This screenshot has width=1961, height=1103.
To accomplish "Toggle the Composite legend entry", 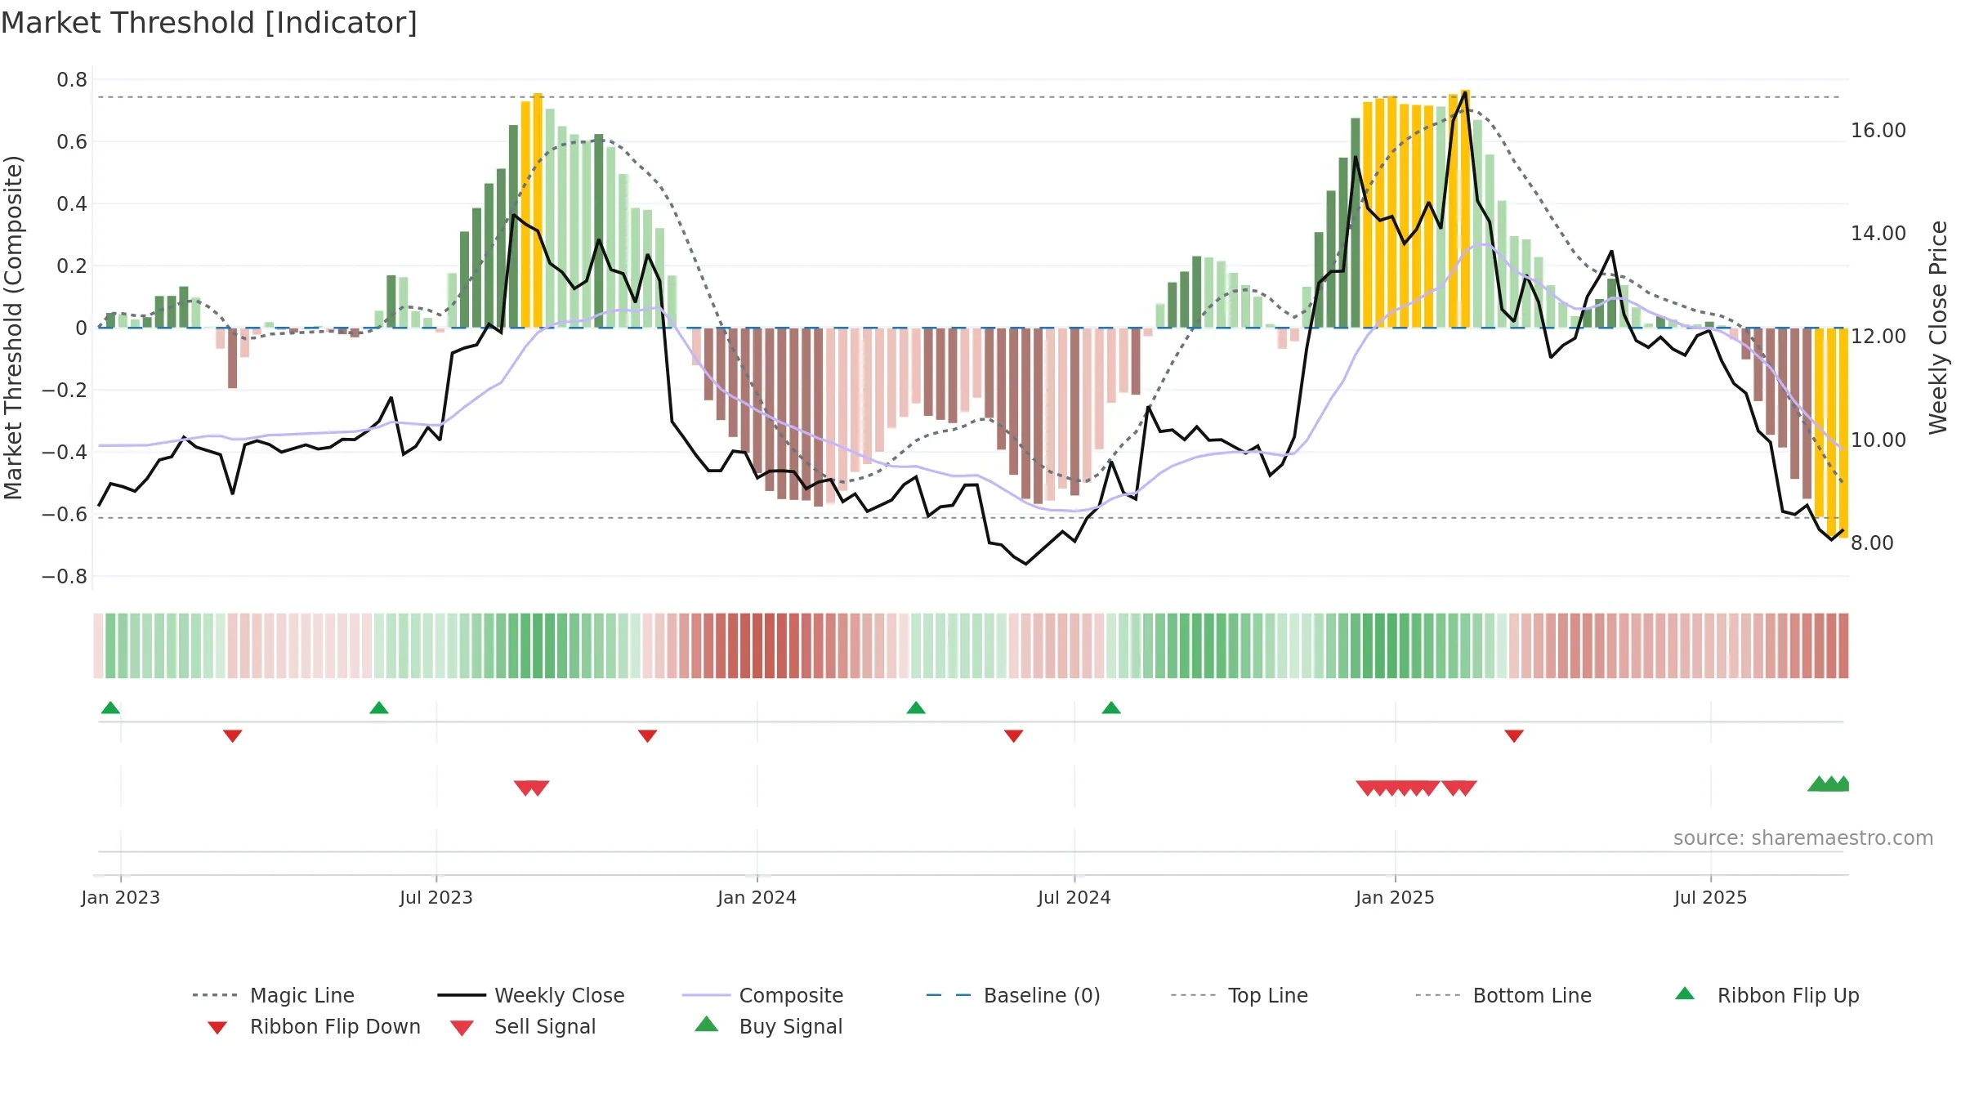I will tap(763, 995).
